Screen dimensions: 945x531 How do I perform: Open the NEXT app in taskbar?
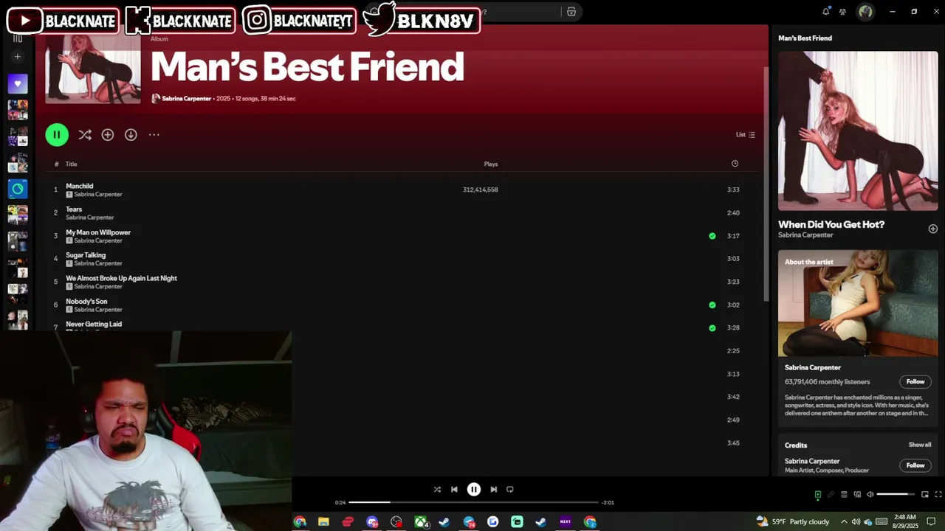click(566, 522)
